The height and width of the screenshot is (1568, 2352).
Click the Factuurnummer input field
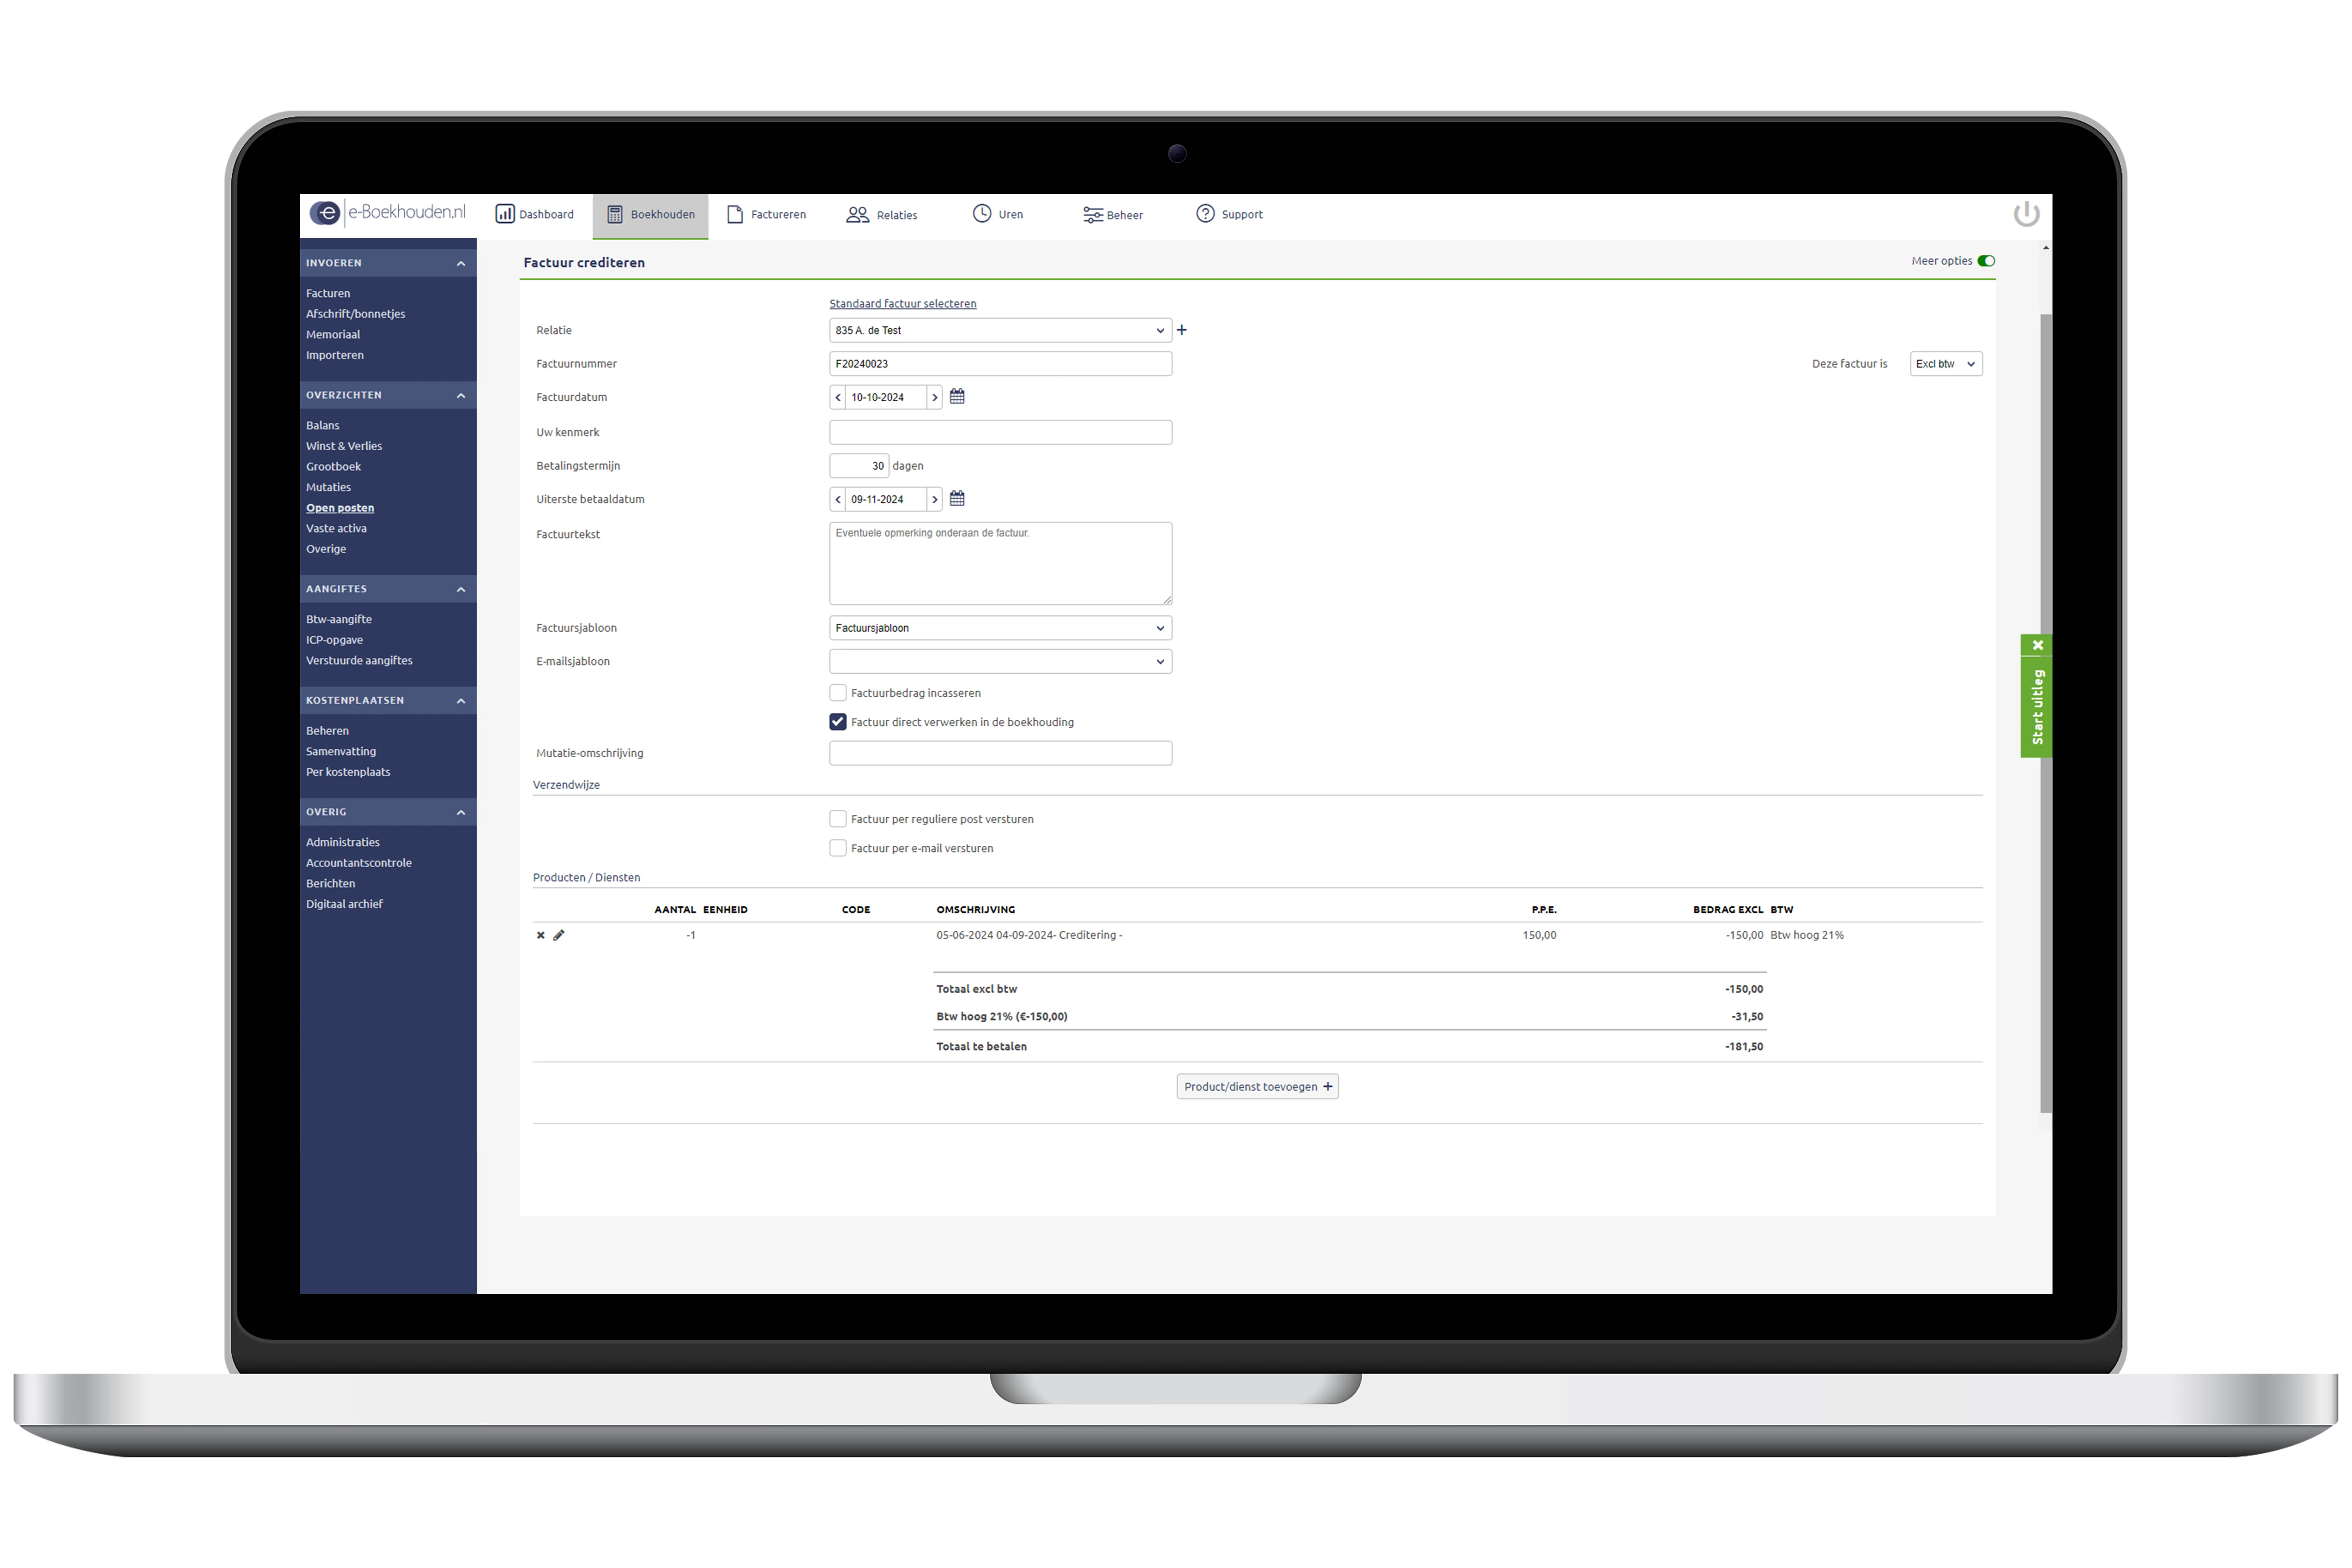click(1000, 364)
